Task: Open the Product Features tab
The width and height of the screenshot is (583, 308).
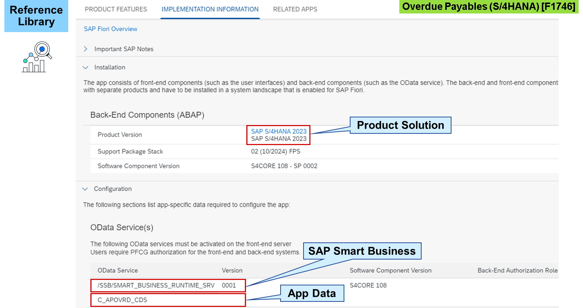Action: coord(116,9)
